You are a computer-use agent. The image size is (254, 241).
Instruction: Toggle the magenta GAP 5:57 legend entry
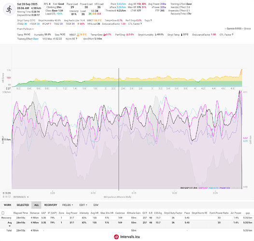[203, 188]
